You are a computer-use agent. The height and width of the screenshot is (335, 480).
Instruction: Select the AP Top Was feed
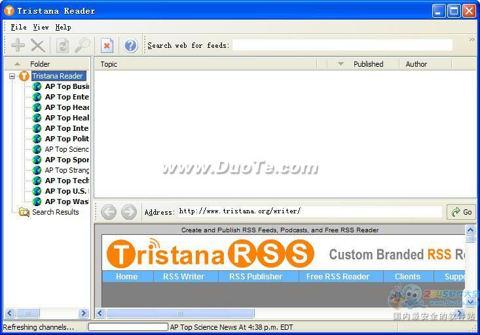point(67,202)
